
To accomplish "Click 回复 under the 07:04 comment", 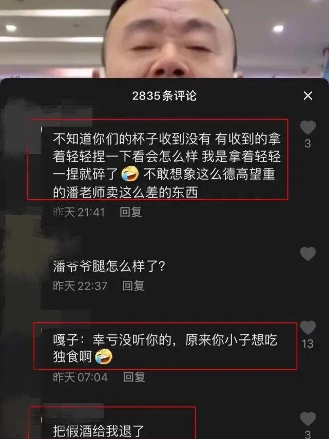I will (x=134, y=377).
